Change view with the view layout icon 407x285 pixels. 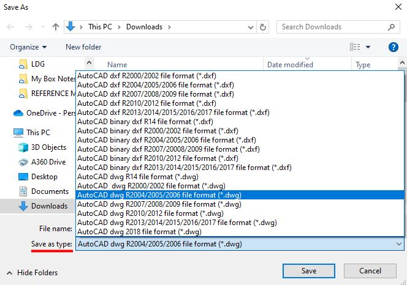point(355,47)
